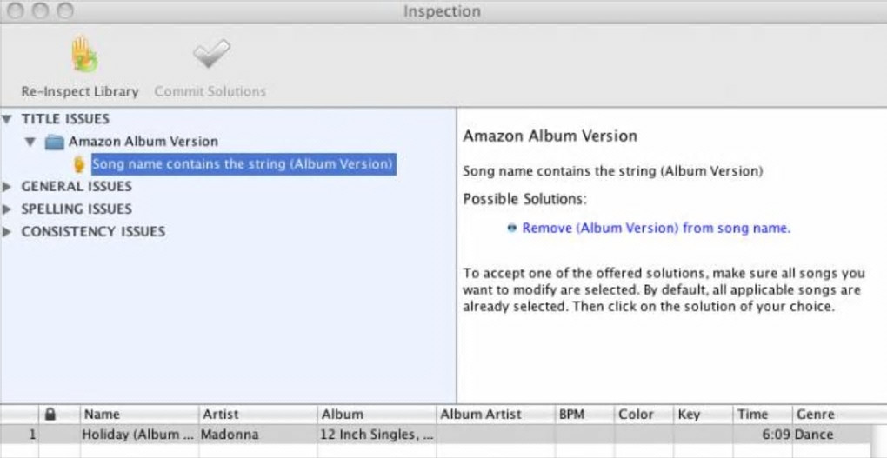Viewport: 887px width, 458px height.
Task: Expand the CONSISTENCY ISSUES section
Action: point(9,232)
